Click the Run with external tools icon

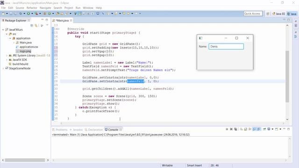(x=36, y=14)
